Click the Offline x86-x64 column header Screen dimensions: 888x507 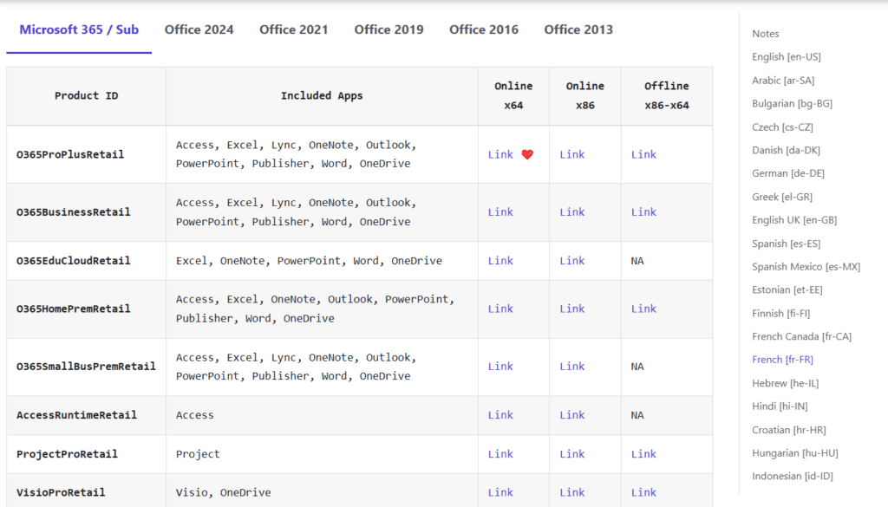pyautogui.click(x=667, y=95)
